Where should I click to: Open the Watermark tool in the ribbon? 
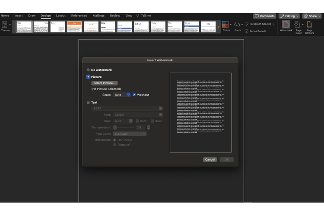point(286,26)
